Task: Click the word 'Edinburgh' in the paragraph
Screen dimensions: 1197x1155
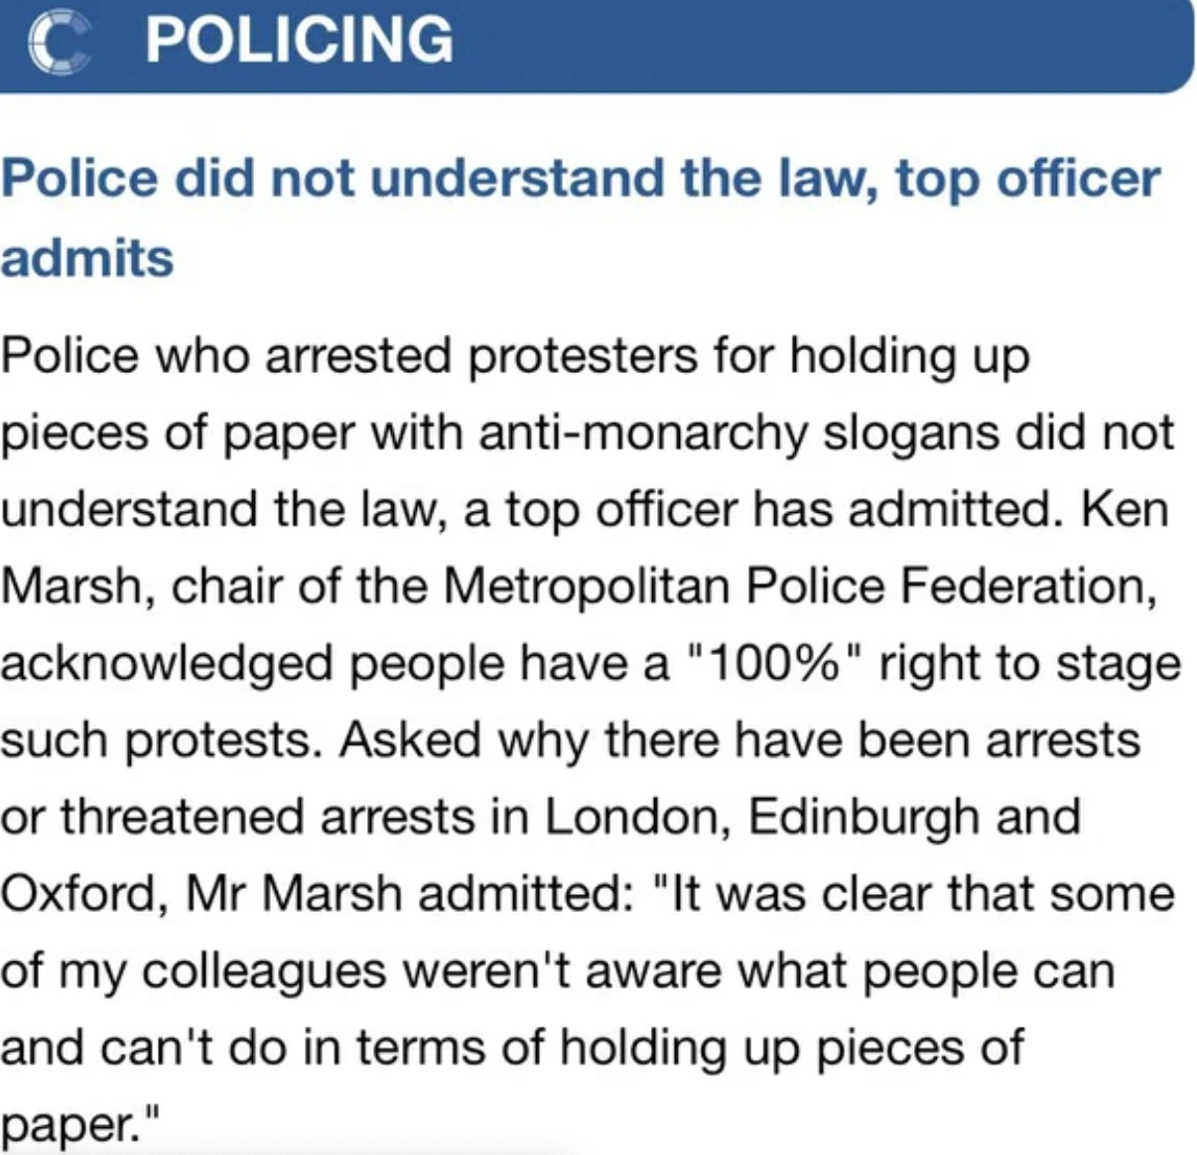Action: tap(863, 818)
